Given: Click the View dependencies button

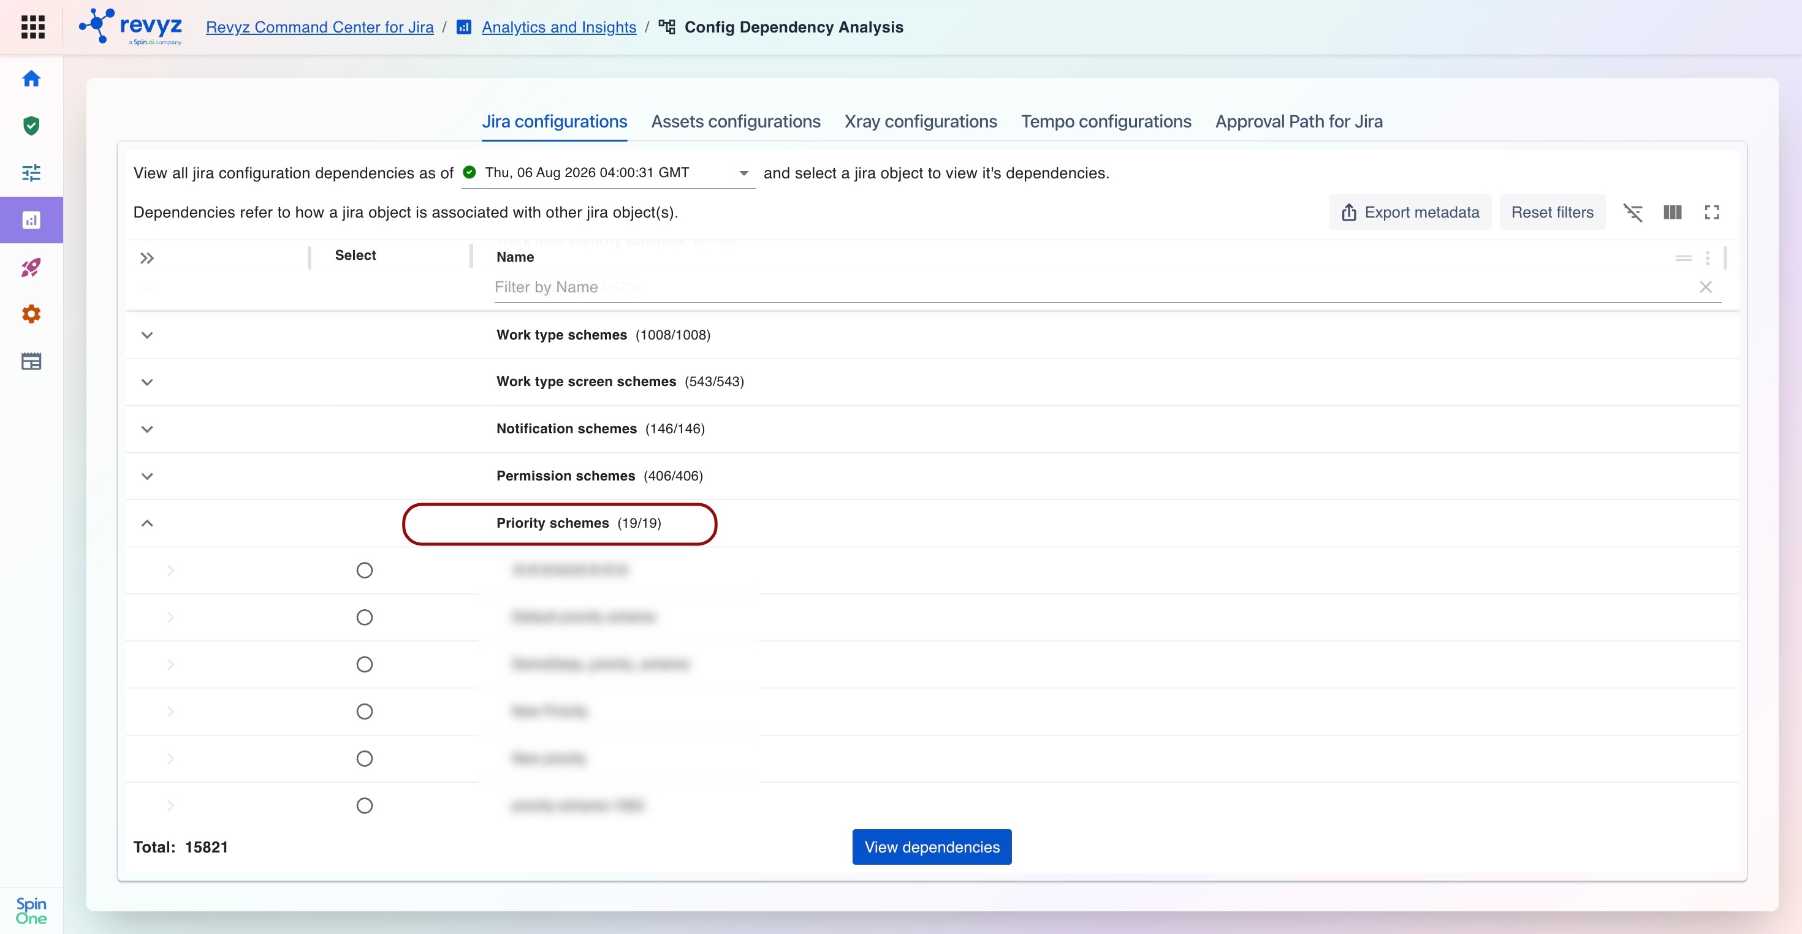Looking at the screenshot, I should click(x=932, y=847).
